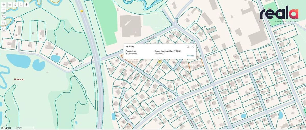This screenshot has width=306, height=130.
Task: Click house number 42A
Action: pyautogui.click(x=185, y=75)
